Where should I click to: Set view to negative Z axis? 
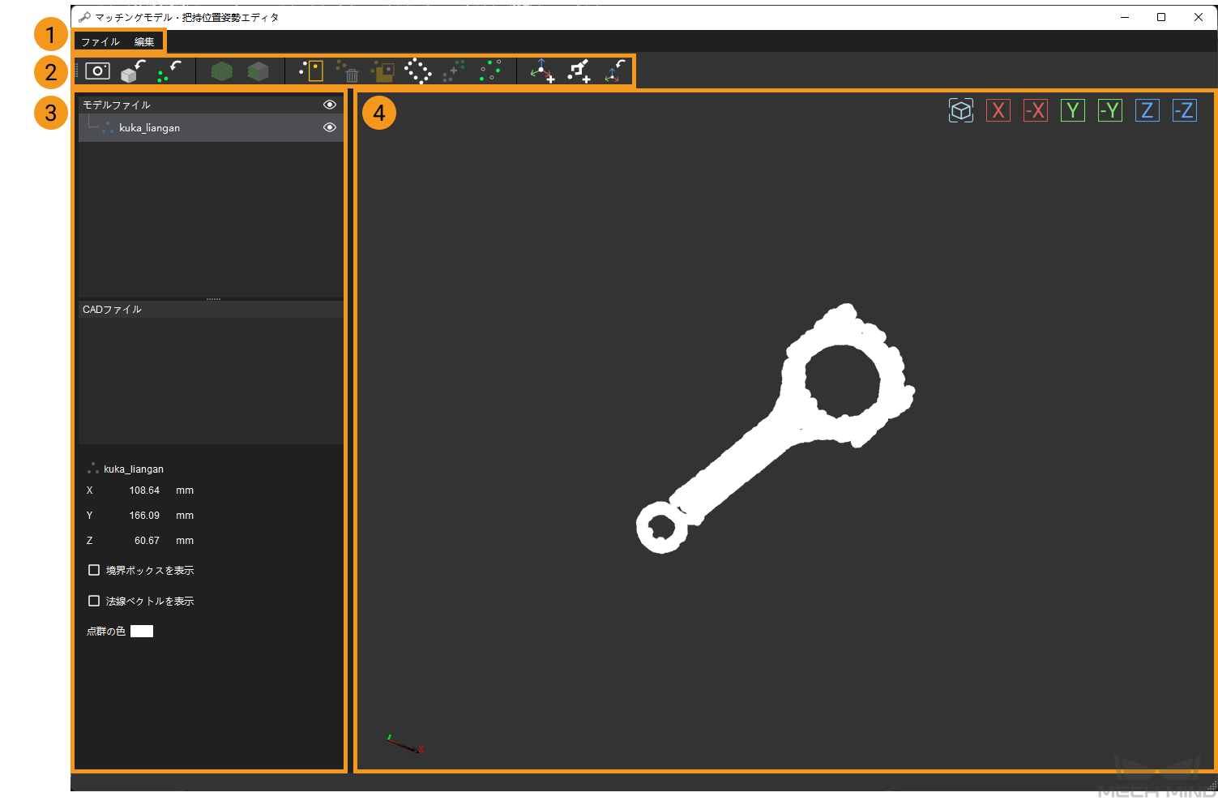click(1185, 110)
